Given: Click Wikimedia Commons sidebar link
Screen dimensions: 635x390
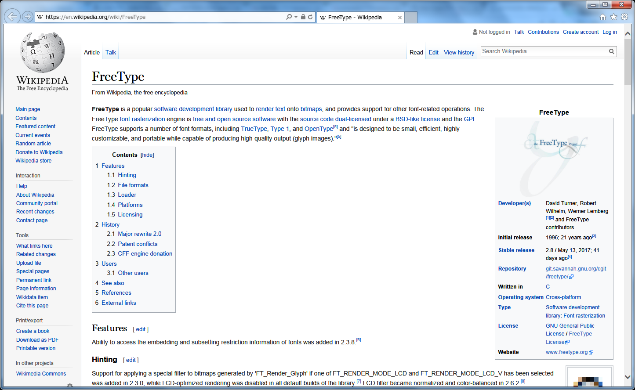Looking at the screenshot, I should [x=41, y=374].
